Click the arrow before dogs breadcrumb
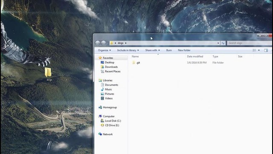 115,43
